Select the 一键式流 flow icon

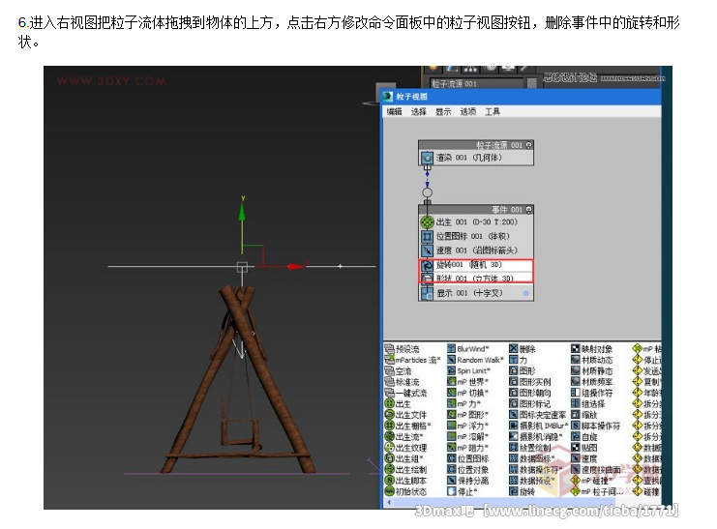click(389, 393)
